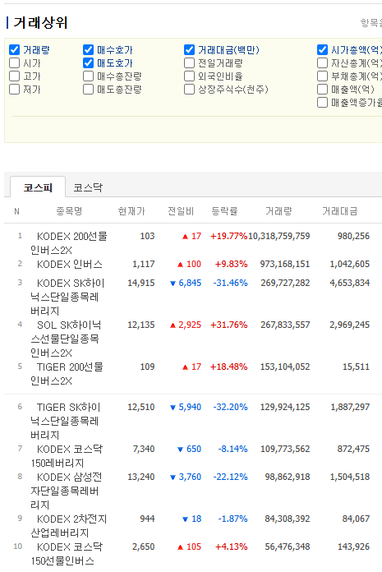This screenshot has height=572, width=382.
Task: Tick the 외국인비율 checkbox
Action: coord(189,76)
